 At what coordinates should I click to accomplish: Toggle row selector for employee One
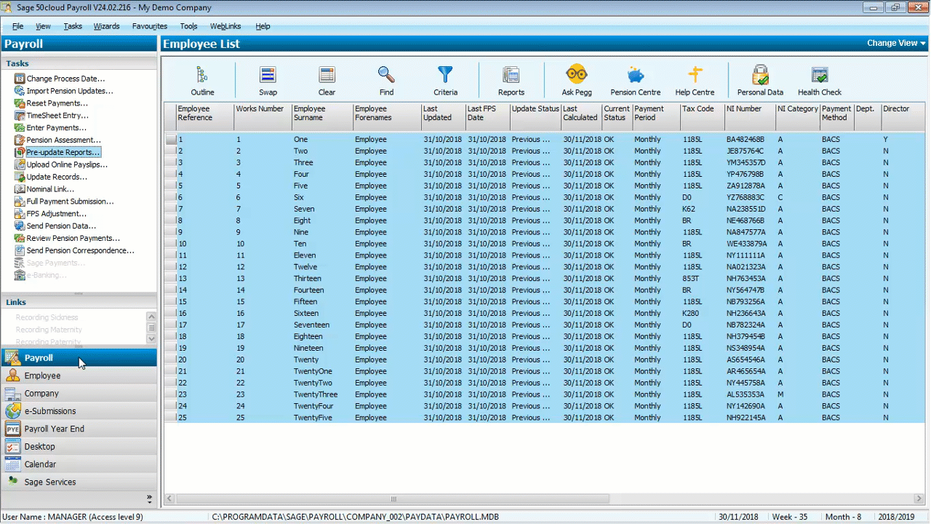click(170, 140)
